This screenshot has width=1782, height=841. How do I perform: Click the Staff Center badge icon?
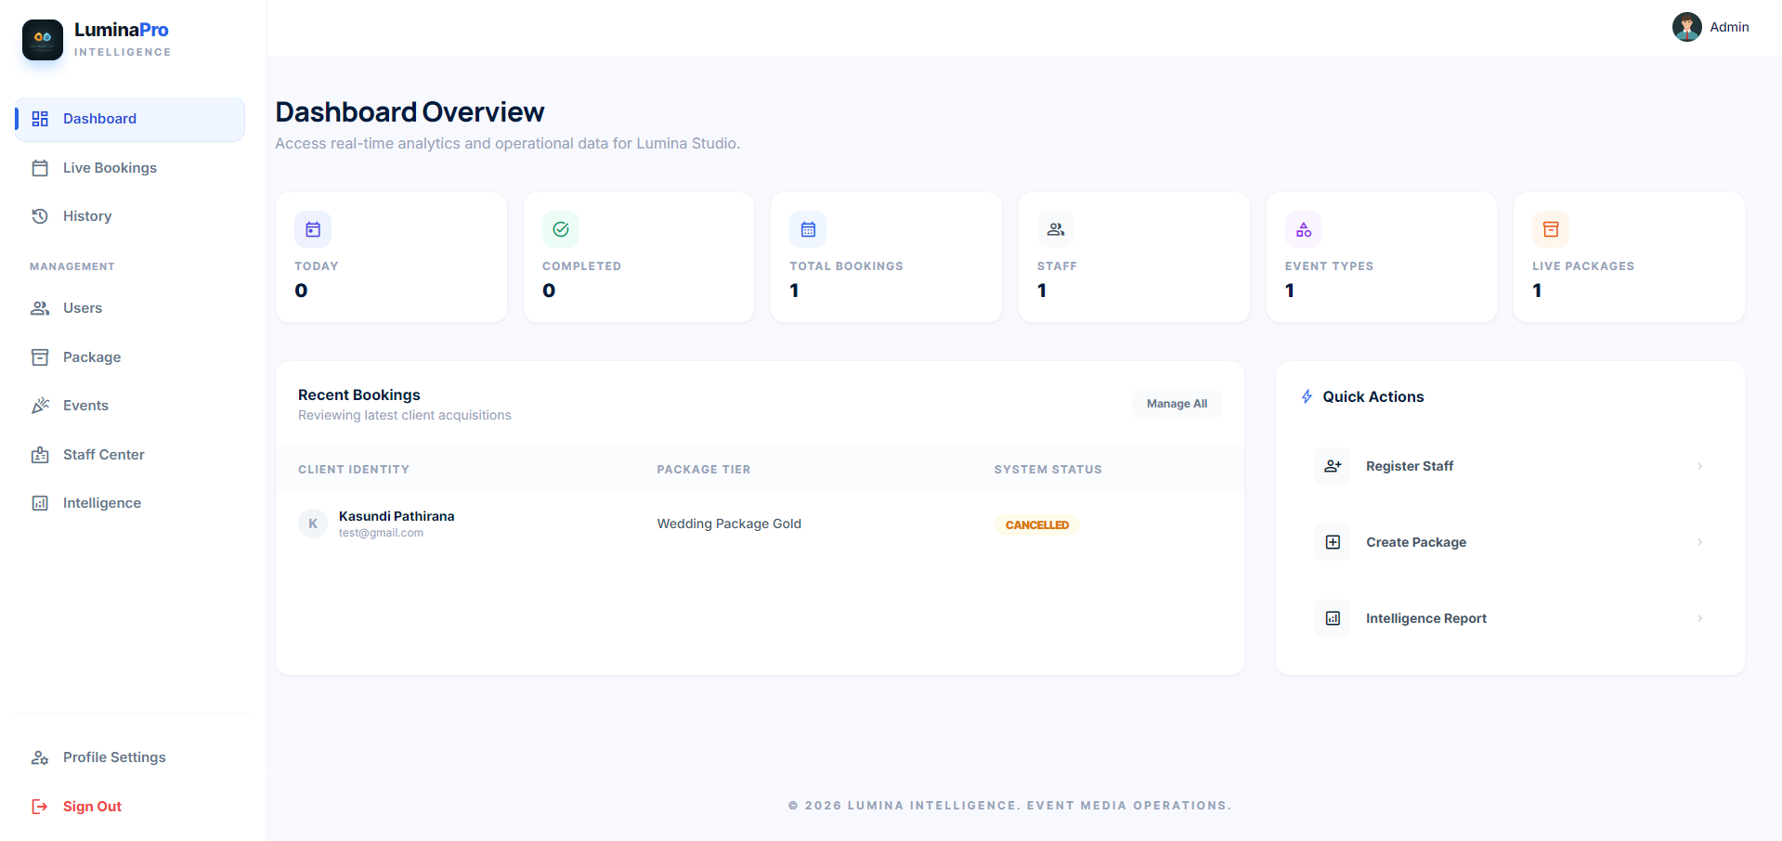point(40,455)
